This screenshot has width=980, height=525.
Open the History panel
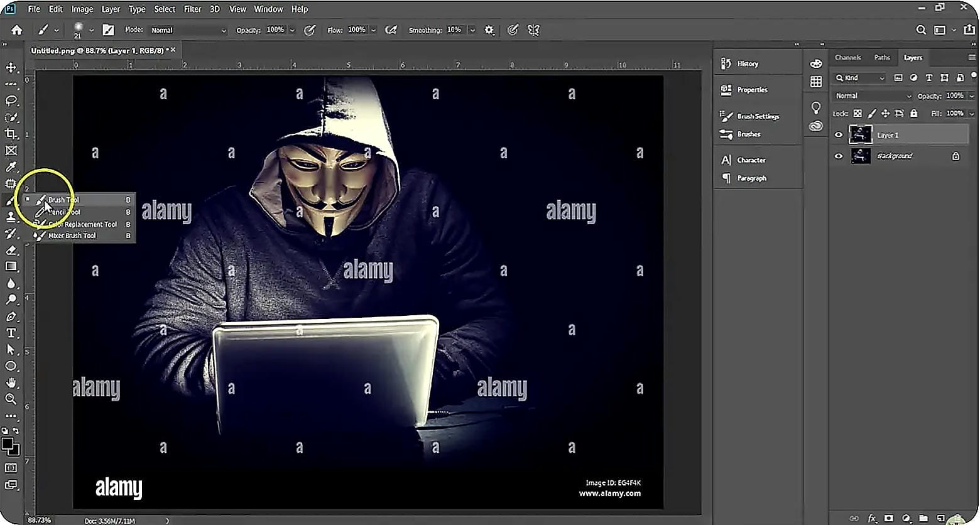pyautogui.click(x=748, y=63)
